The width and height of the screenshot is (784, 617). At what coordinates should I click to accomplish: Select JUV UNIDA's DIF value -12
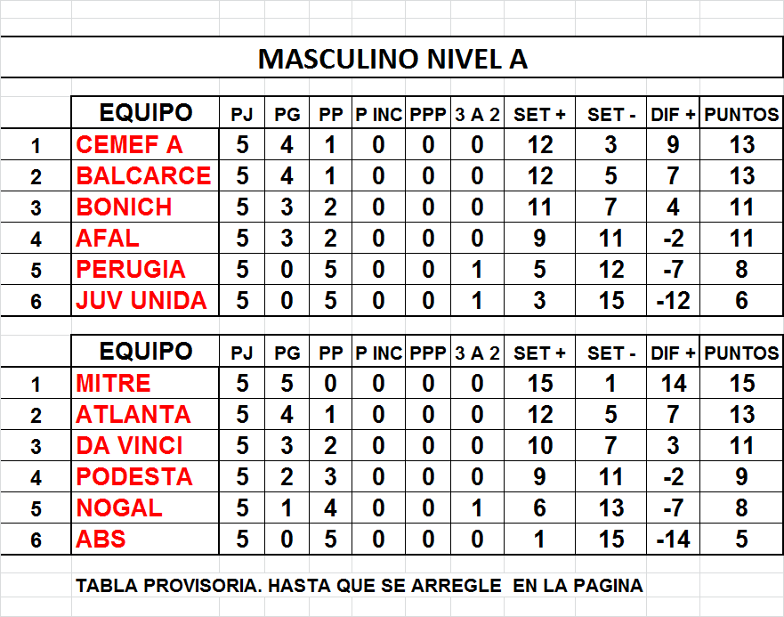(673, 300)
